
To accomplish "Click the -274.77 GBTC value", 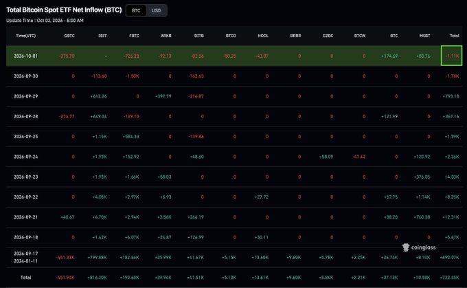I will click(67, 117).
